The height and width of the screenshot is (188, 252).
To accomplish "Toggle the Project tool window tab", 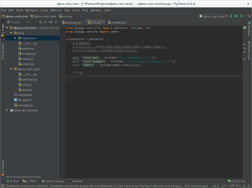I will [3, 30].
